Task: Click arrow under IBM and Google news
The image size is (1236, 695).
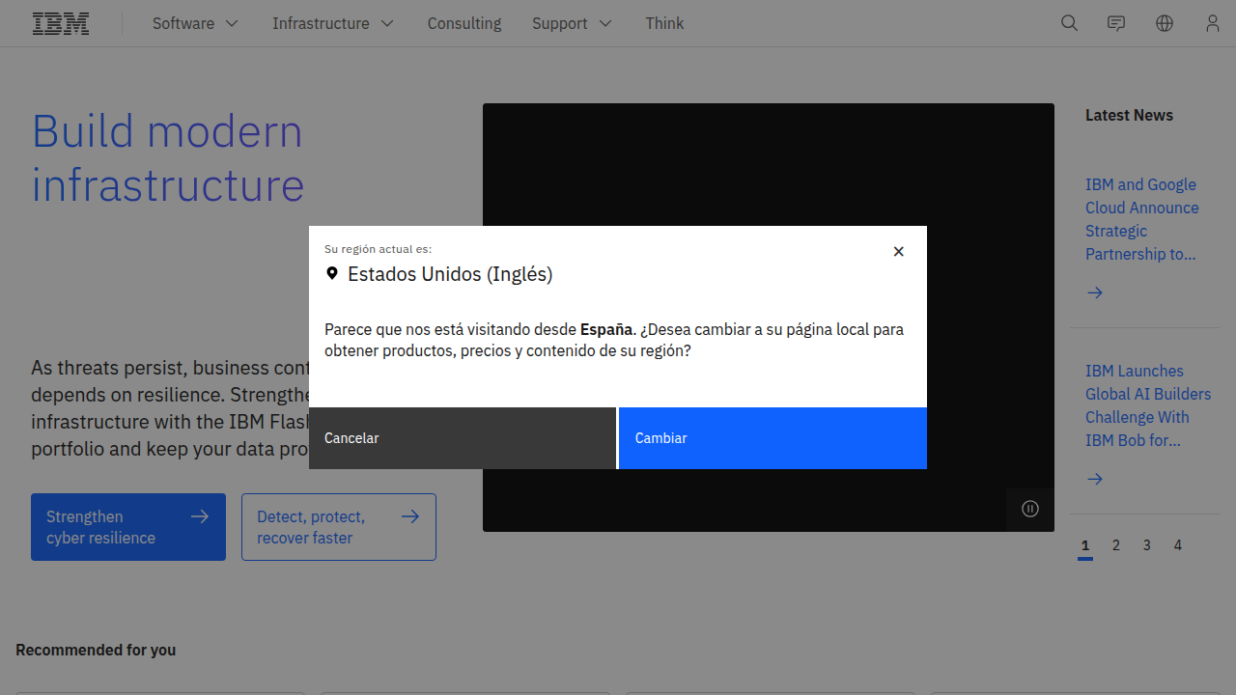Action: tap(1095, 292)
